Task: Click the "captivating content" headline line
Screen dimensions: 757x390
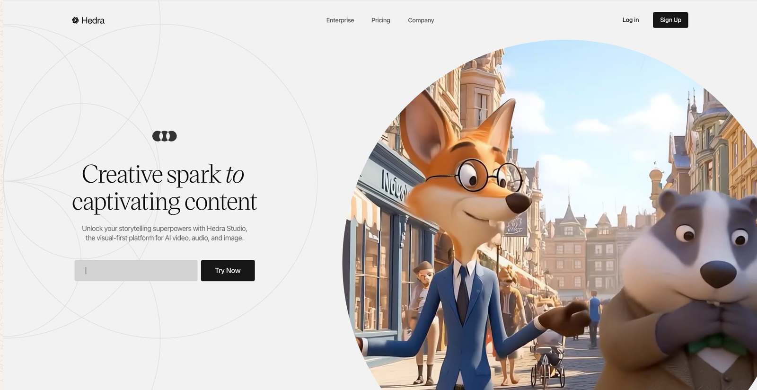Action: click(x=164, y=202)
